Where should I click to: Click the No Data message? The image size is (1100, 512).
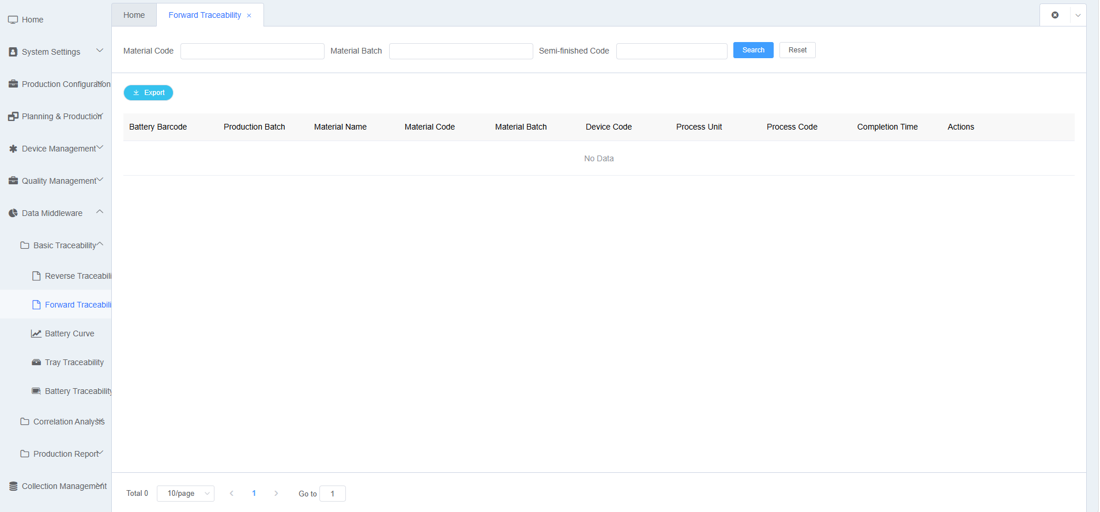(599, 158)
